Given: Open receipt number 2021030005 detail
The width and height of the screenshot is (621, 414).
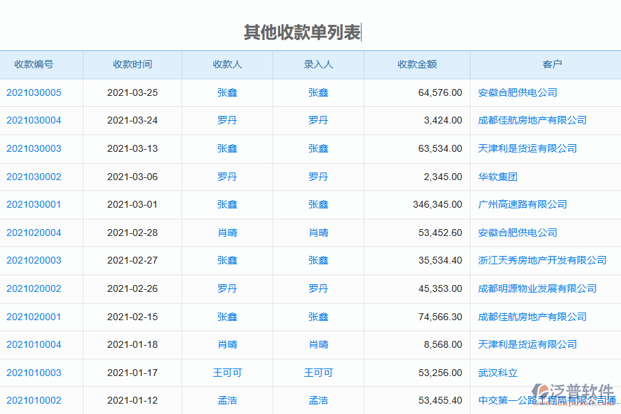Looking at the screenshot, I should pos(34,92).
